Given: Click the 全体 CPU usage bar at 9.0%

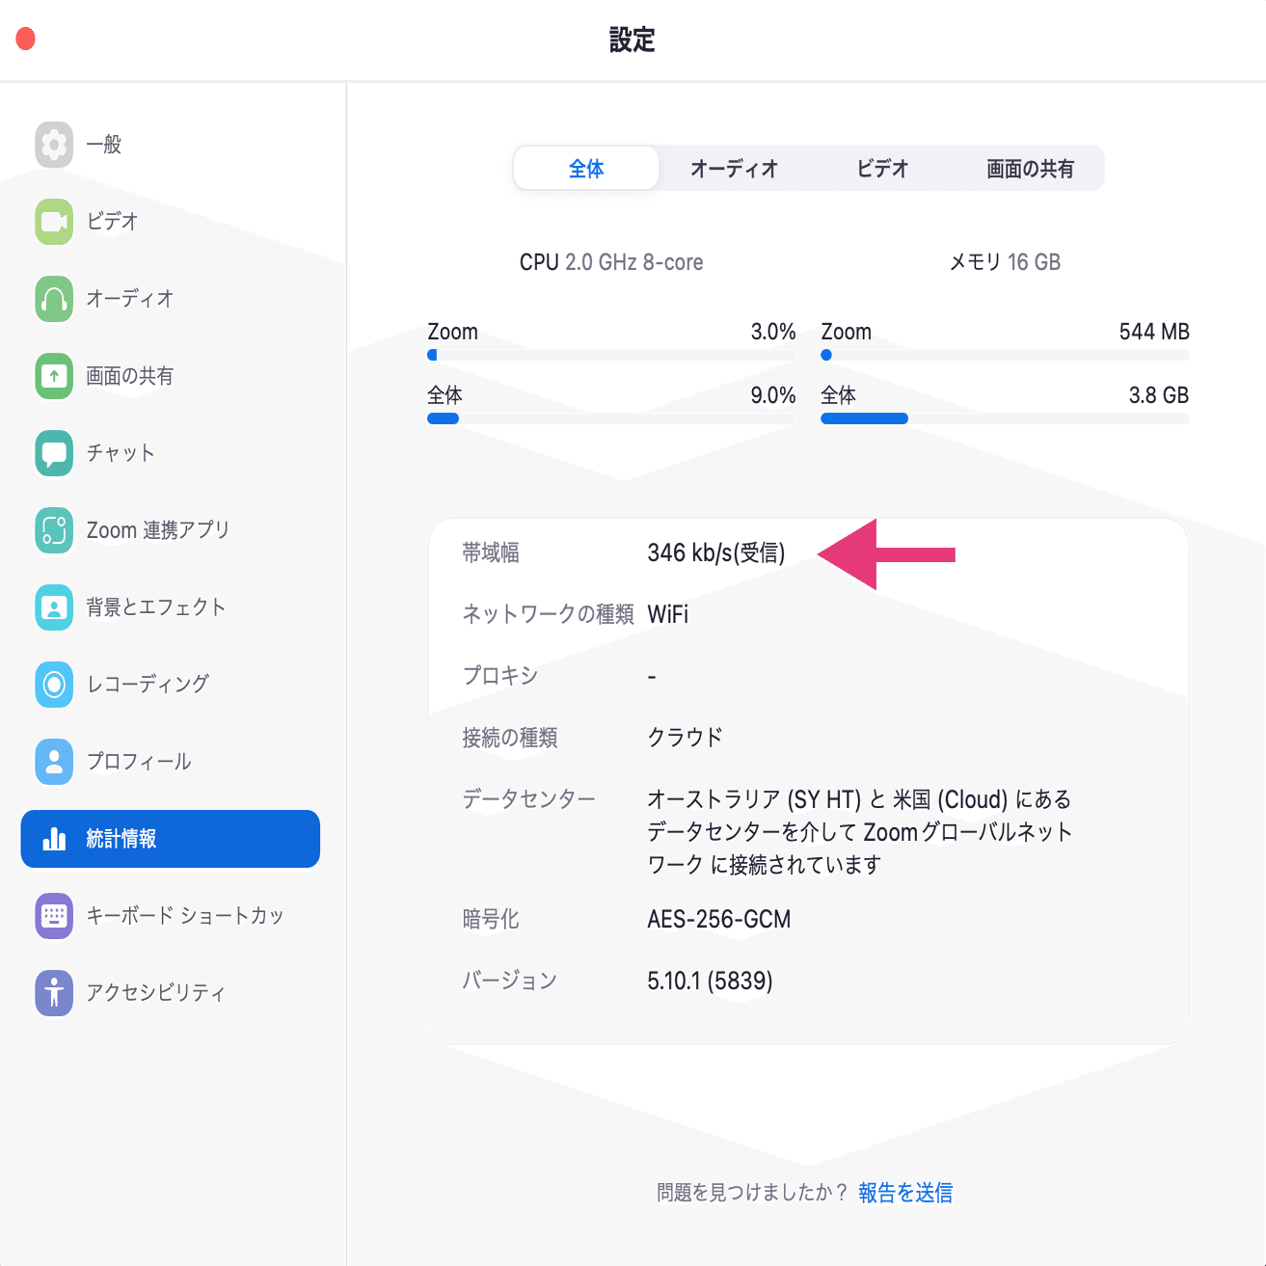Looking at the screenshot, I should 611,418.
